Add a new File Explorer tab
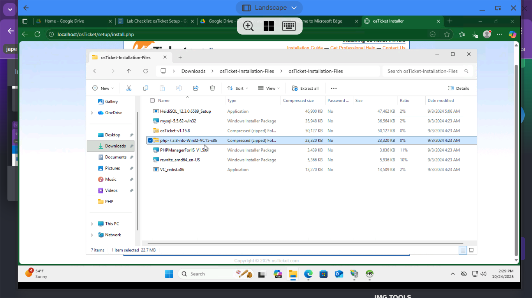The image size is (532, 298). 180,57
